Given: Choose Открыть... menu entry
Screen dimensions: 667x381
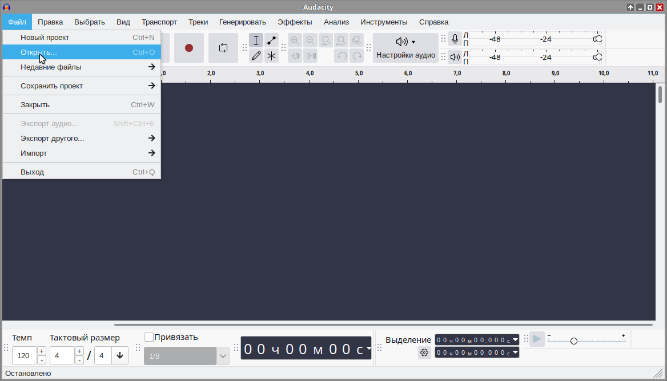Looking at the screenshot, I should (x=82, y=52).
